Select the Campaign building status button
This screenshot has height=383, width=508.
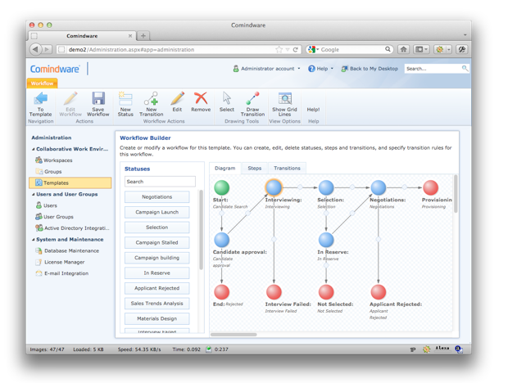click(157, 258)
